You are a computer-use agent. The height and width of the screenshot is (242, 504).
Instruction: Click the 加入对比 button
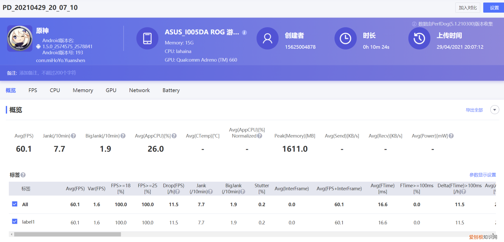(x=468, y=8)
